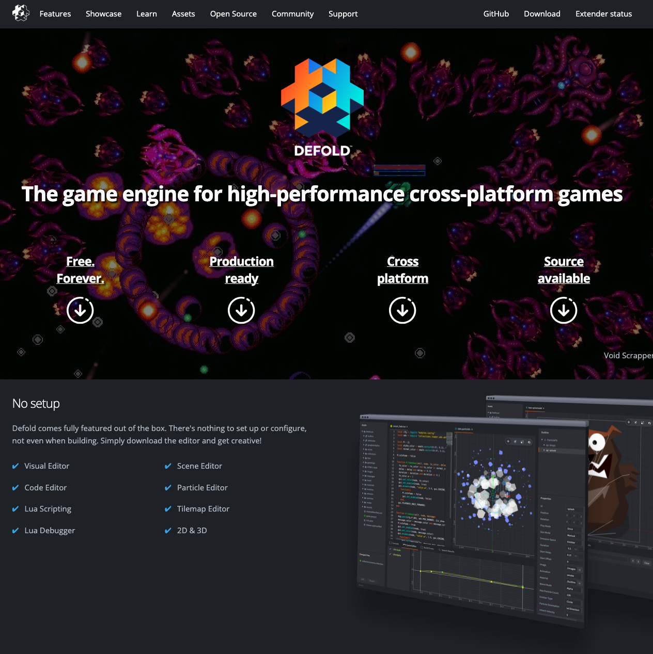
Task: Go to the Showcase page
Action: click(x=103, y=14)
